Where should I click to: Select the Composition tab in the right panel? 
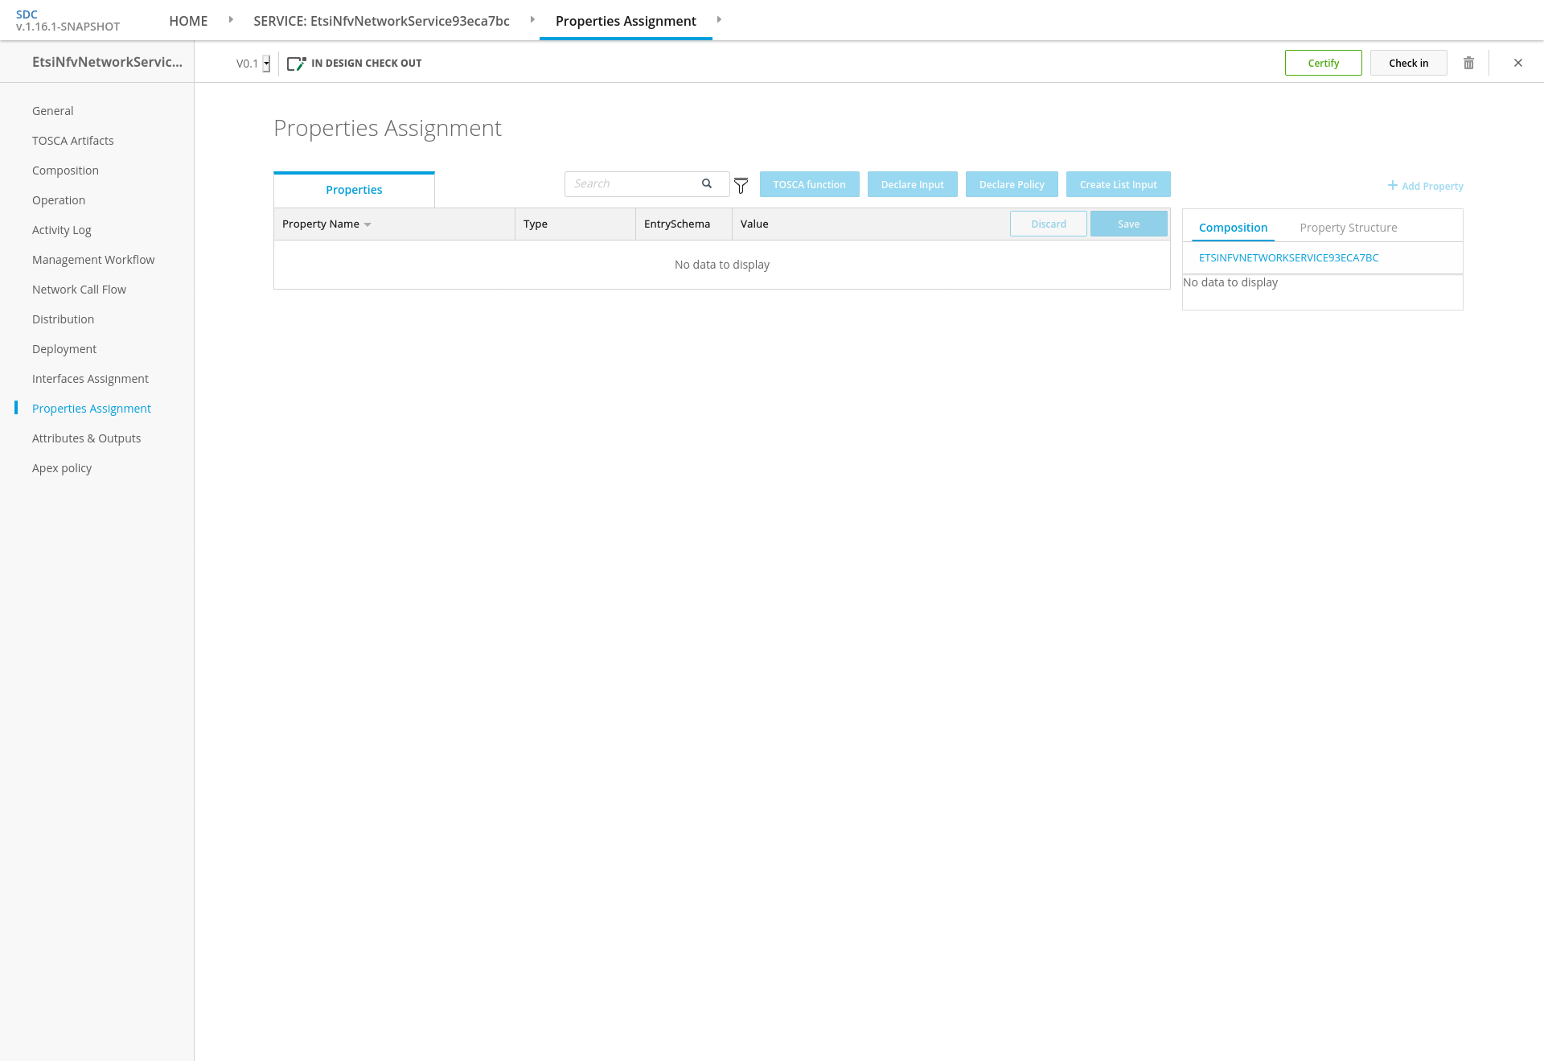pyautogui.click(x=1233, y=228)
